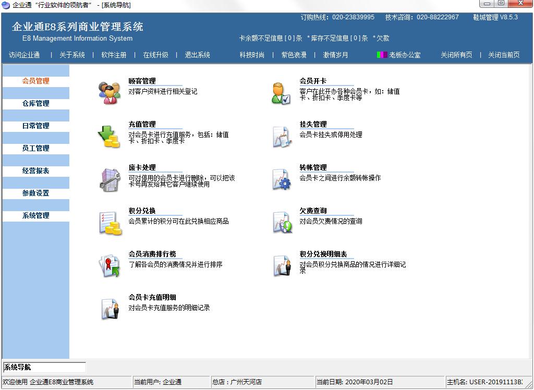This screenshot has height=390, width=534.
Task: Click the 会员开卡 user checkmark icon
Action: click(281, 93)
